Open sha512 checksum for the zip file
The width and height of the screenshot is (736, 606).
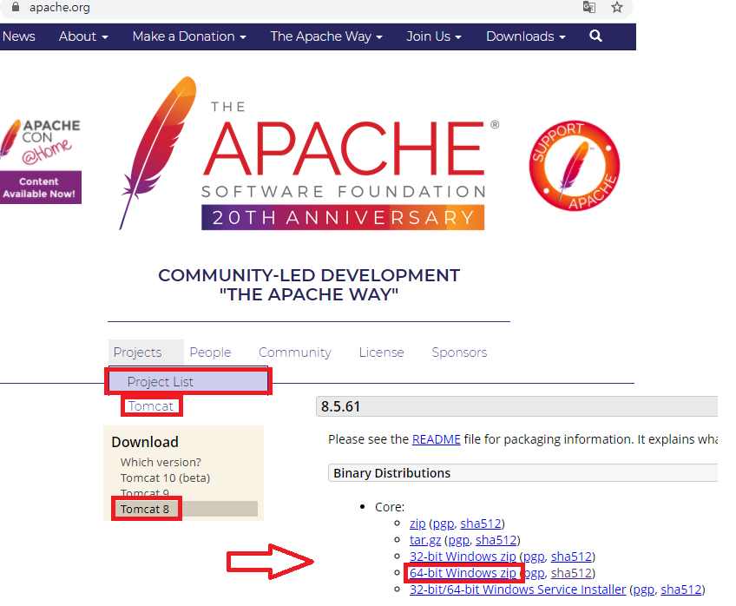[480, 524]
